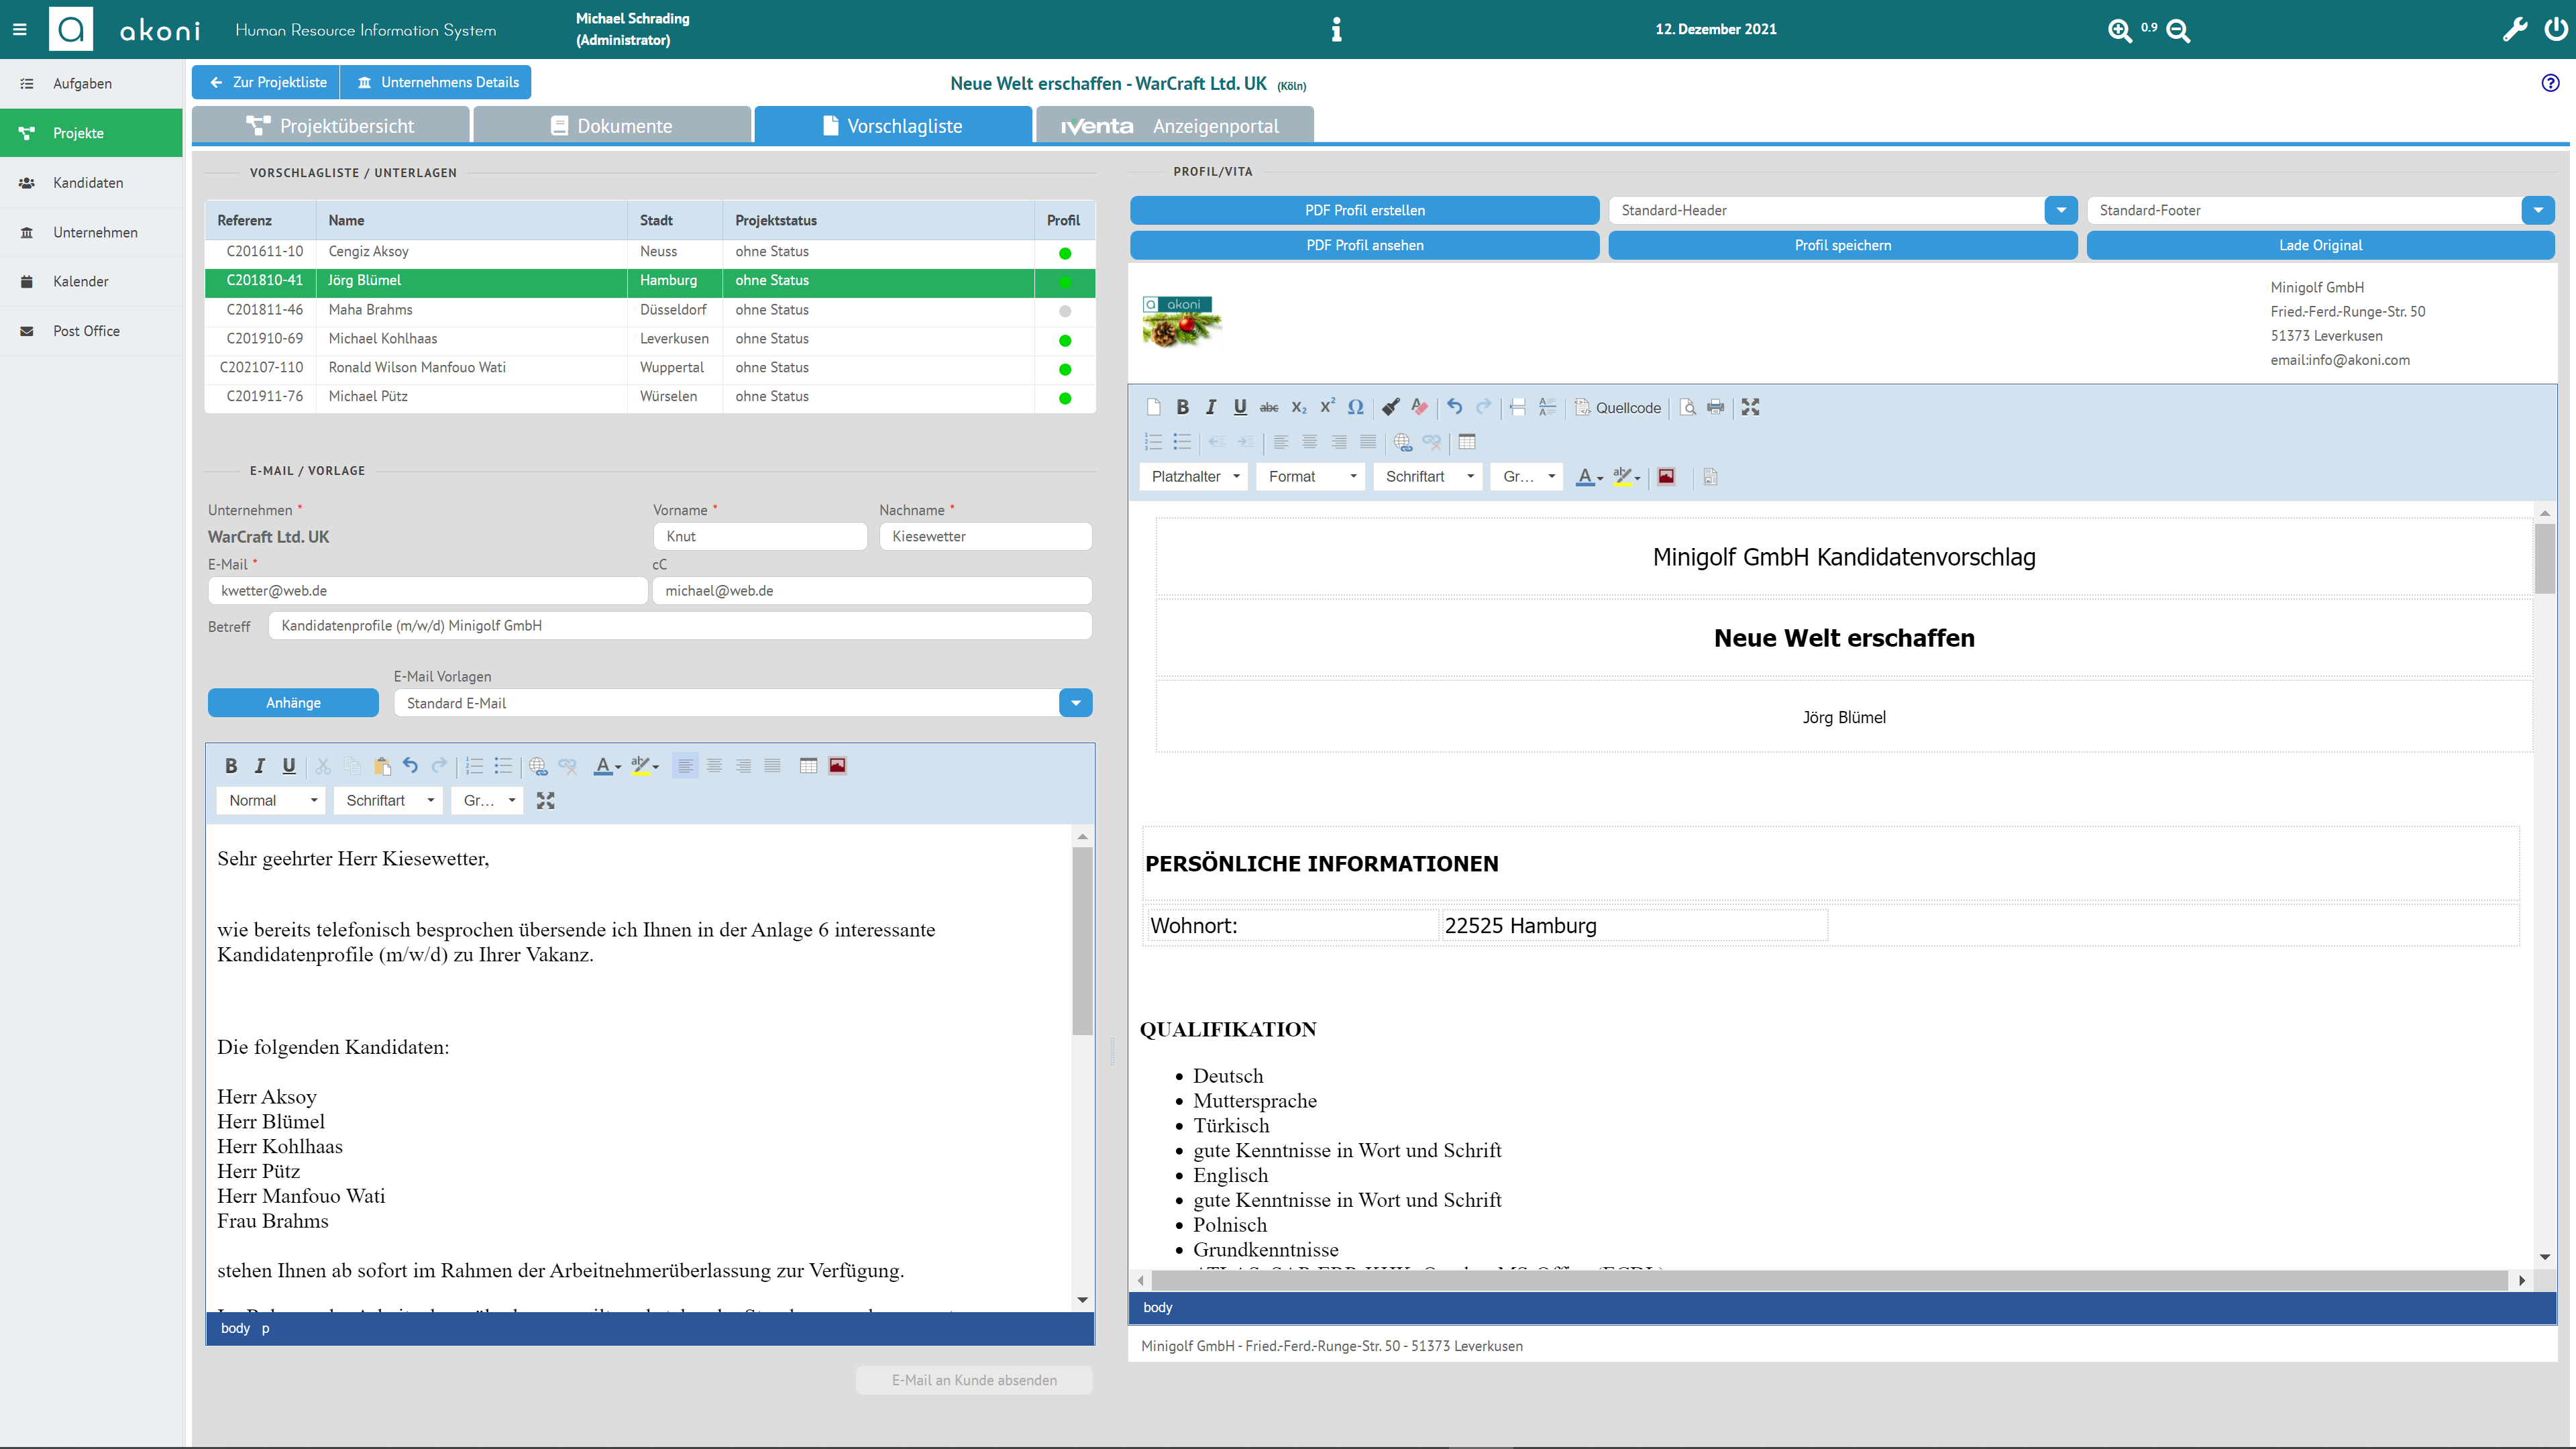Viewport: 2576px width, 1449px height.
Task: Open Post Office in the sidebar
Action: [91, 331]
